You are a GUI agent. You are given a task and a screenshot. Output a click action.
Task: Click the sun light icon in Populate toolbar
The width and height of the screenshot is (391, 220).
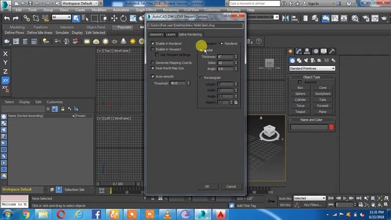(x=133, y=41)
